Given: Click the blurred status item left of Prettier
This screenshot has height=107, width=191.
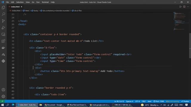Looking at the screenshot, I should [x=172, y=101].
